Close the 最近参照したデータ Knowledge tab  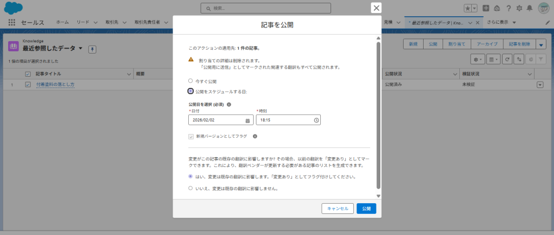(477, 23)
